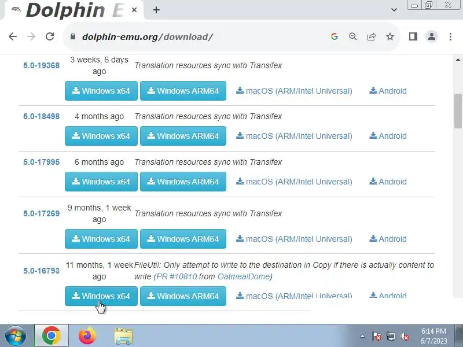Download Windows x64 for 5.0-17269

tap(101, 239)
